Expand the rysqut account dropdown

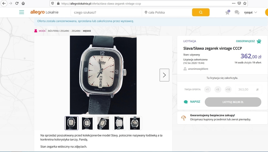251,12
